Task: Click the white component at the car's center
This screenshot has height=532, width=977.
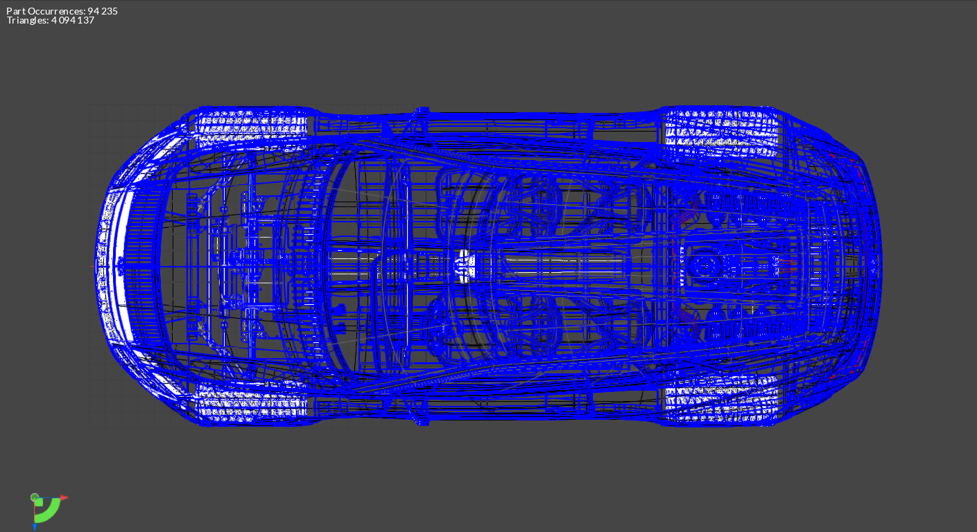Action: [x=463, y=267]
